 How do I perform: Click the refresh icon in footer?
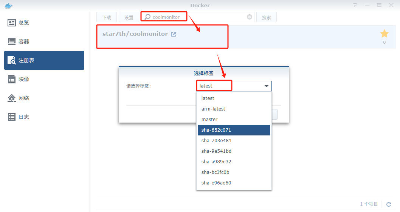[389, 204]
